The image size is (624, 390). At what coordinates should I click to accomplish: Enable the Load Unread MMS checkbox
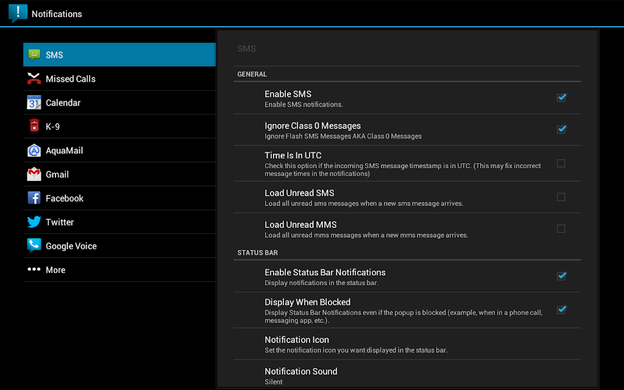561,229
